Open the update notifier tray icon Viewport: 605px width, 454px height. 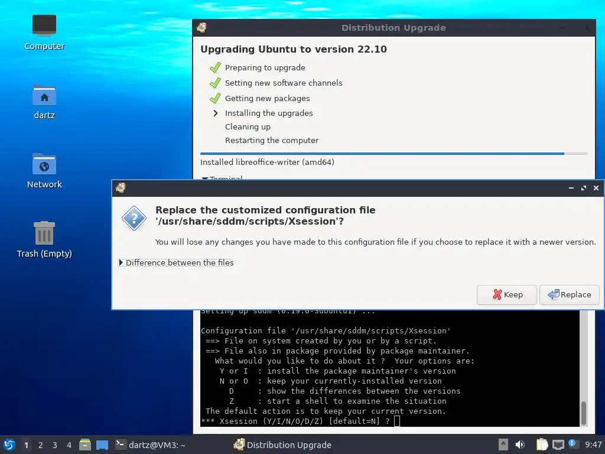[573, 444]
